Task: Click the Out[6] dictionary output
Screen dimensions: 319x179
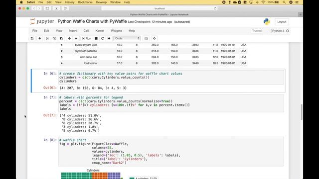Action: pos(93,88)
